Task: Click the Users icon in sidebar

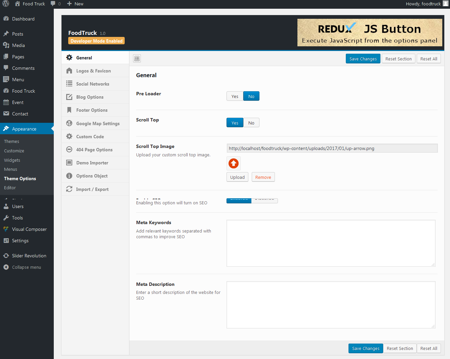Action: pyautogui.click(x=6, y=206)
